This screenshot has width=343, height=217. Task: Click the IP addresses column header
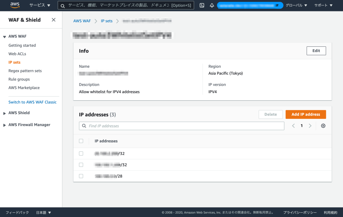[106, 141]
